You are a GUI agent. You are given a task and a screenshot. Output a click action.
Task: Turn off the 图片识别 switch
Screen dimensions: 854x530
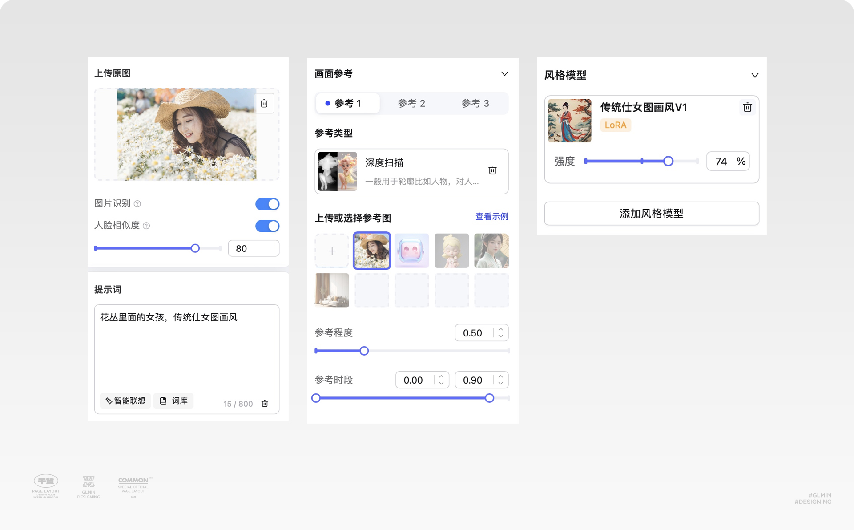(x=267, y=204)
